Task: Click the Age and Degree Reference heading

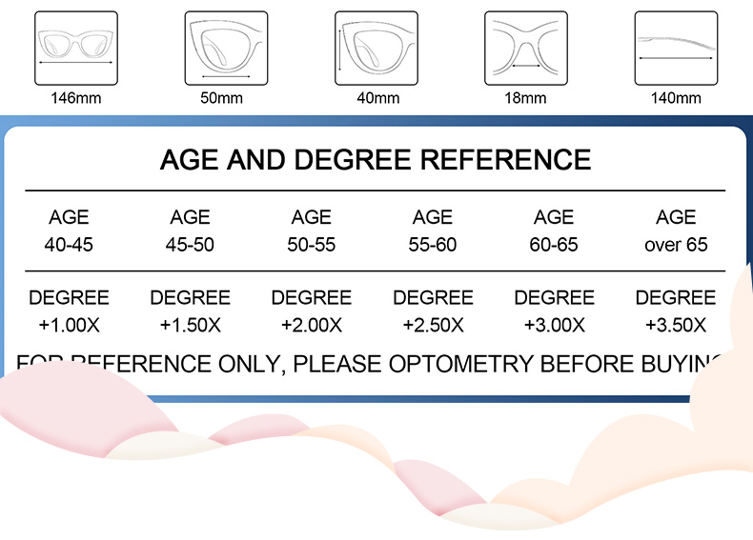Action: point(376,159)
